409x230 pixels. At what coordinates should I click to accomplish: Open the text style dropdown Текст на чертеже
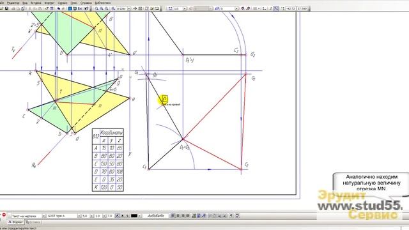[x=44, y=216]
